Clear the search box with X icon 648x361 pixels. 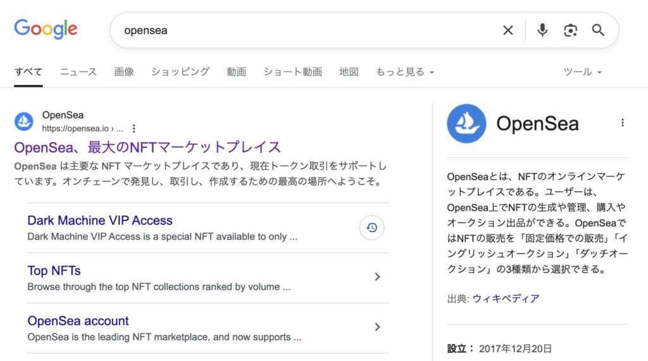coord(508,30)
